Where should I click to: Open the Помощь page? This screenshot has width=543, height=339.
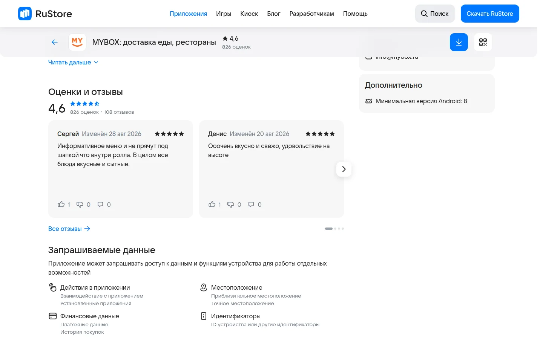[355, 14]
